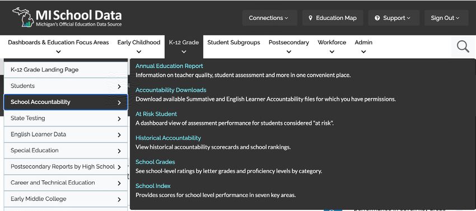Viewport: 476px width, 211px height.
Task: Open the Accountability Downloads link
Action: click(x=171, y=90)
